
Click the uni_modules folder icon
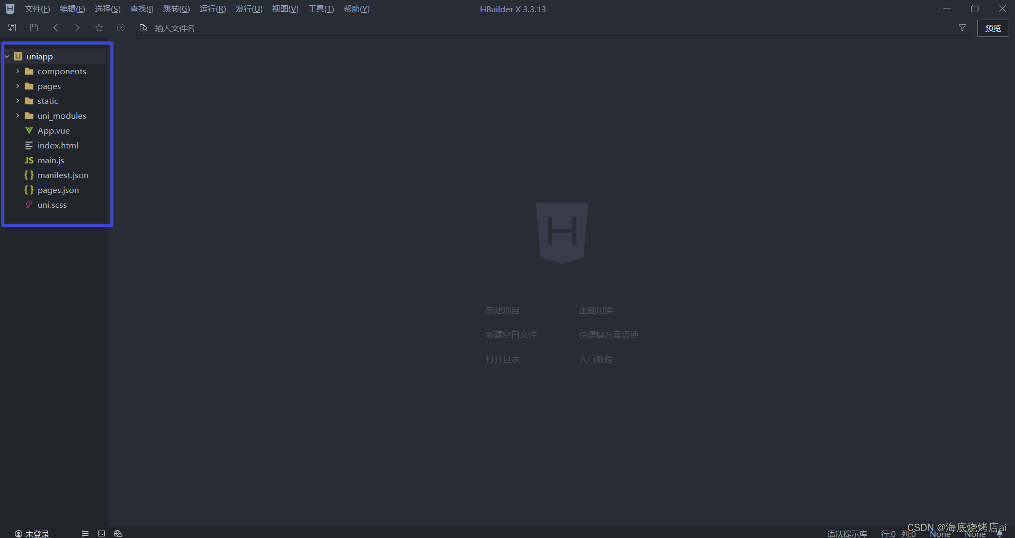pos(29,116)
